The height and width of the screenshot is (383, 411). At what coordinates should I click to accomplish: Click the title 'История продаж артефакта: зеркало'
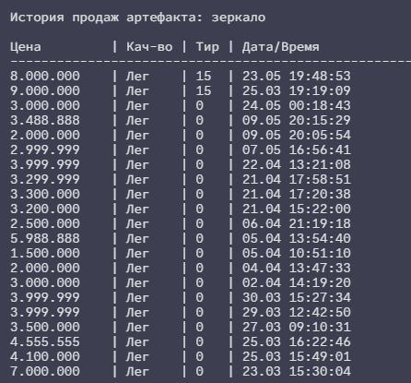tap(137, 18)
